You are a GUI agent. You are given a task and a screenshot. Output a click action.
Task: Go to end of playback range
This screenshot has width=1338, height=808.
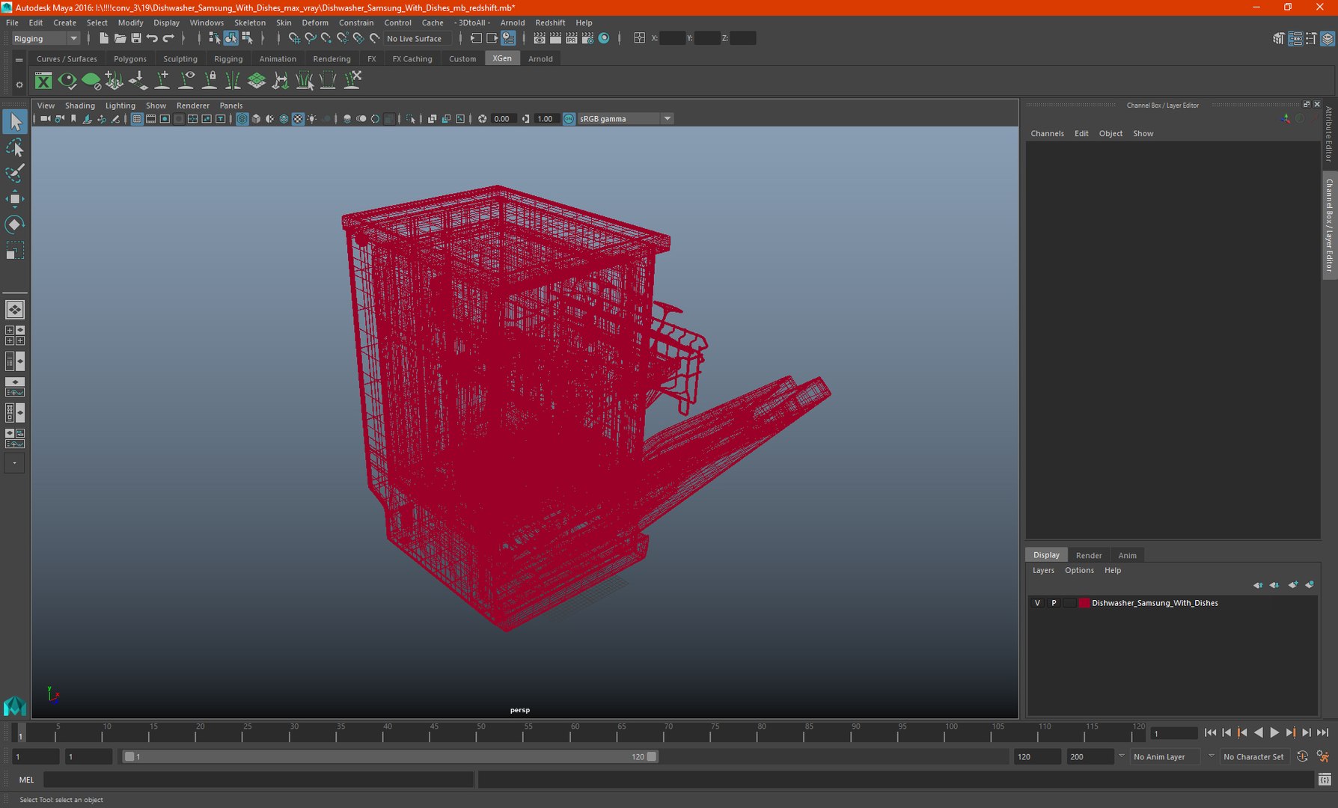coord(1323,733)
